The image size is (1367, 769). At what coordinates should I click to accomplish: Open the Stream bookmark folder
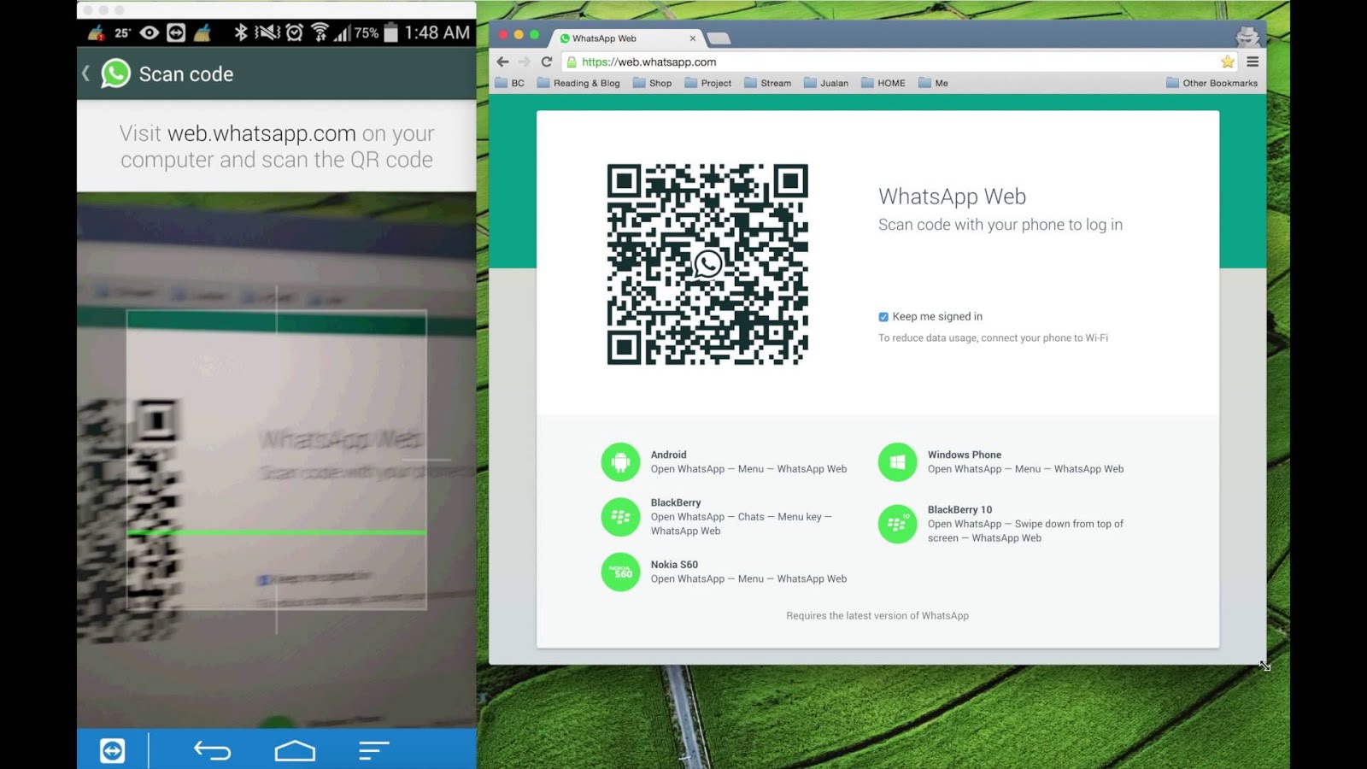pos(768,83)
